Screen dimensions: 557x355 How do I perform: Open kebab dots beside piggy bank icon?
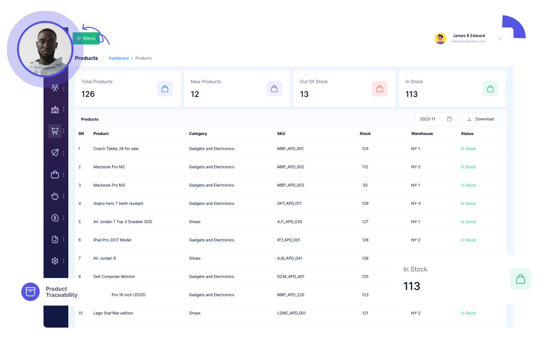(64, 196)
